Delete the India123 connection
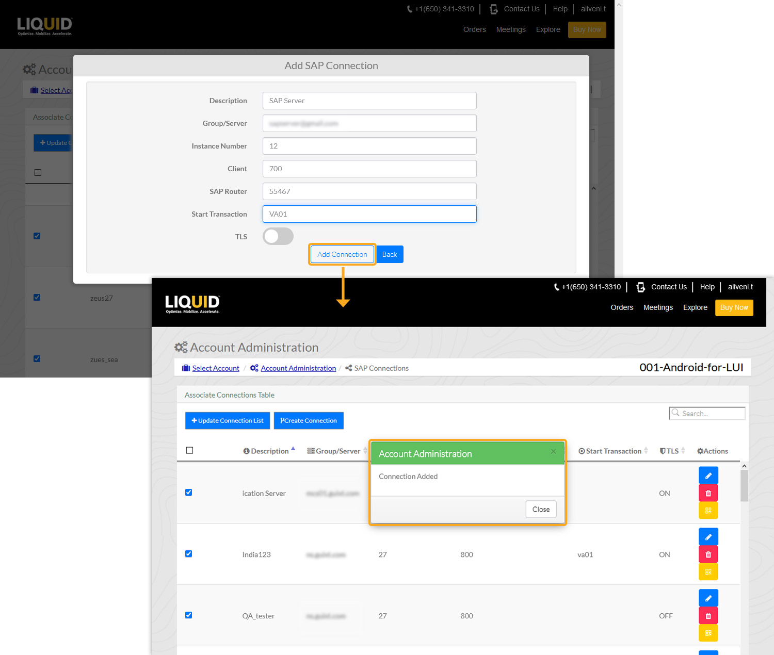 (708, 554)
